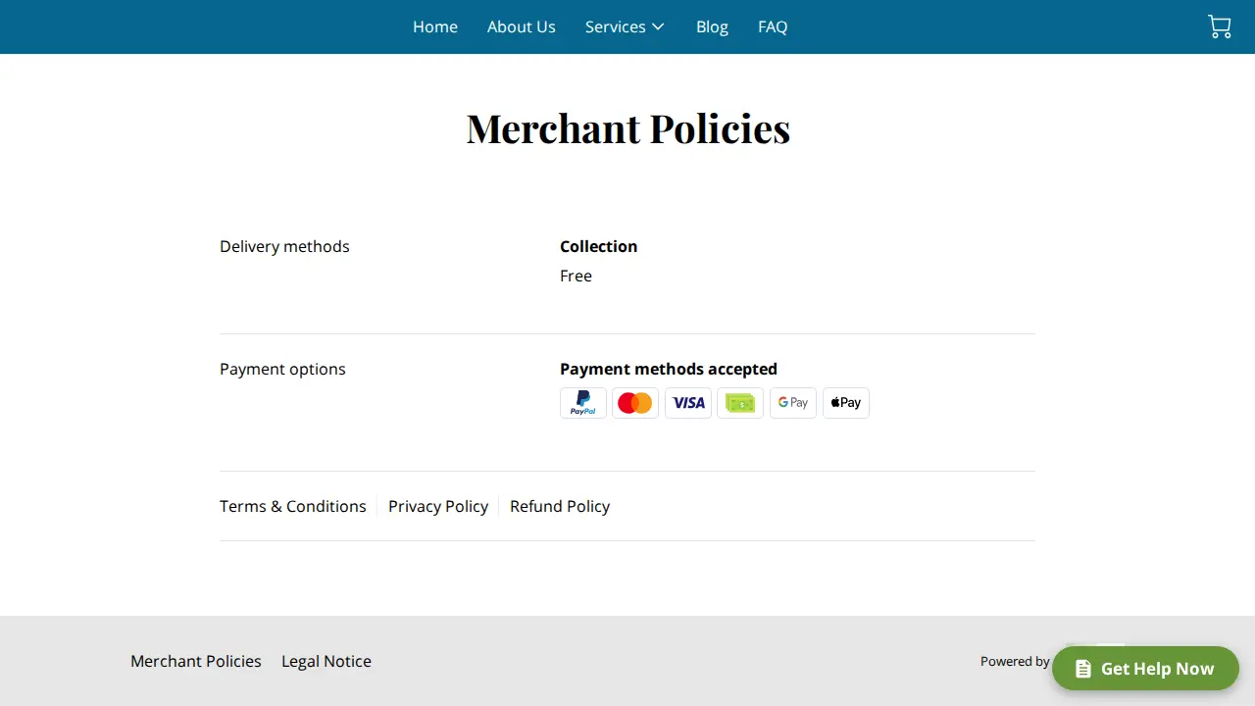Go to the Home page
Screen dimensions: 1255x706
[x=435, y=26]
